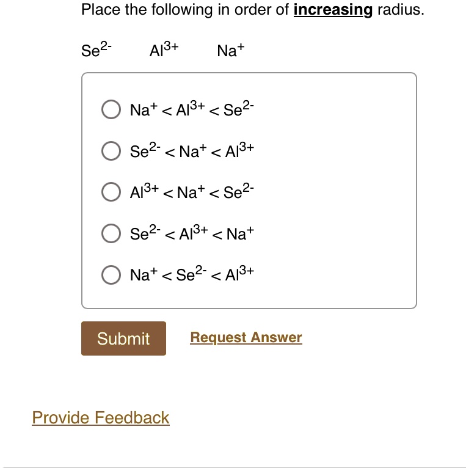Open the Provide Feedback link
The width and height of the screenshot is (466, 468).
(101, 417)
